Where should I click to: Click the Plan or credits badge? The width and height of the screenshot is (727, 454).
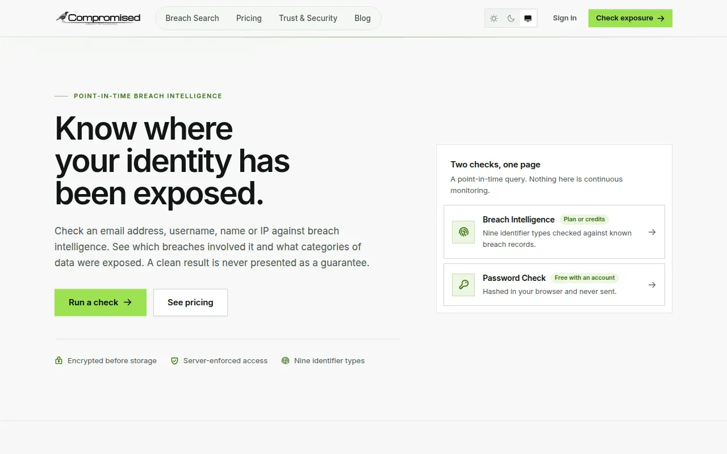pos(584,220)
